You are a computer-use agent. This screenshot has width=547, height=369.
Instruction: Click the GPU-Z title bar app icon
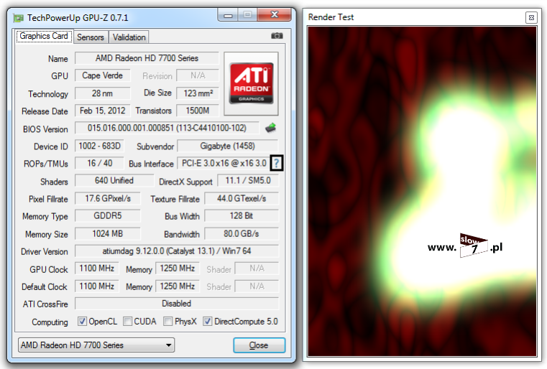pyautogui.click(x=18, y=18)
